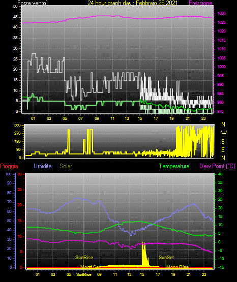This screenshot has height=282, width=237.
Task: Click hour 23 on bottom graph axis
Action: (204, 274)
